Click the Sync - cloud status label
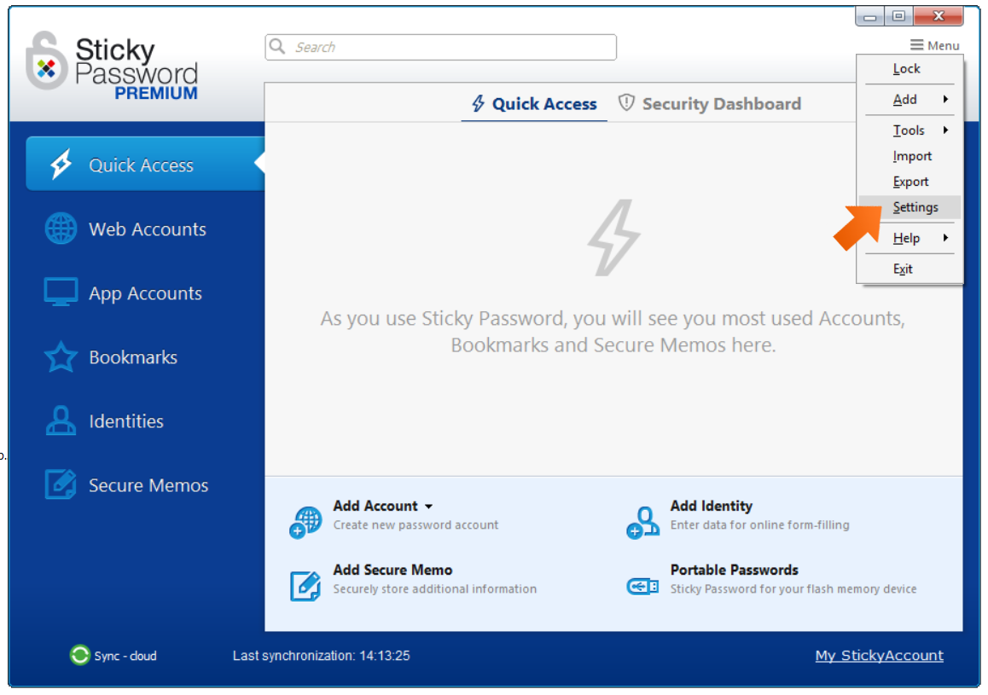988x695 pixels. (x=125, y=655)
